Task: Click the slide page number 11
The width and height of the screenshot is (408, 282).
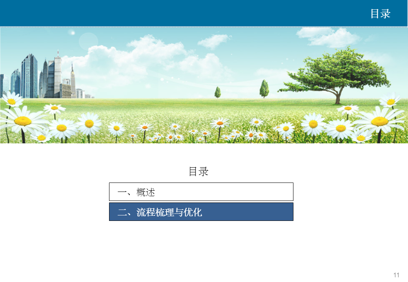Action: (396, 275)
